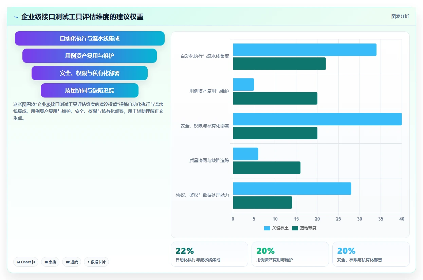
Task: Click the 表格 tag chip
Action: click(50, 262)
